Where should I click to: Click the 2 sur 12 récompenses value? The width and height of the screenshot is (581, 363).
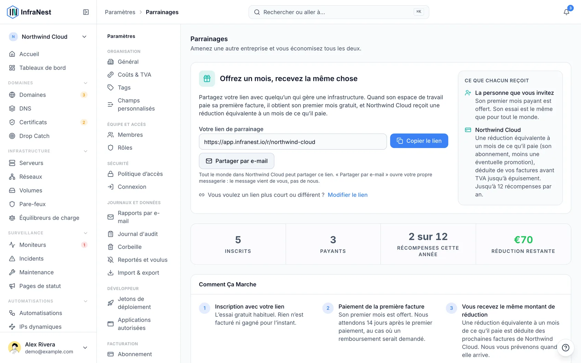click(428, 236)
